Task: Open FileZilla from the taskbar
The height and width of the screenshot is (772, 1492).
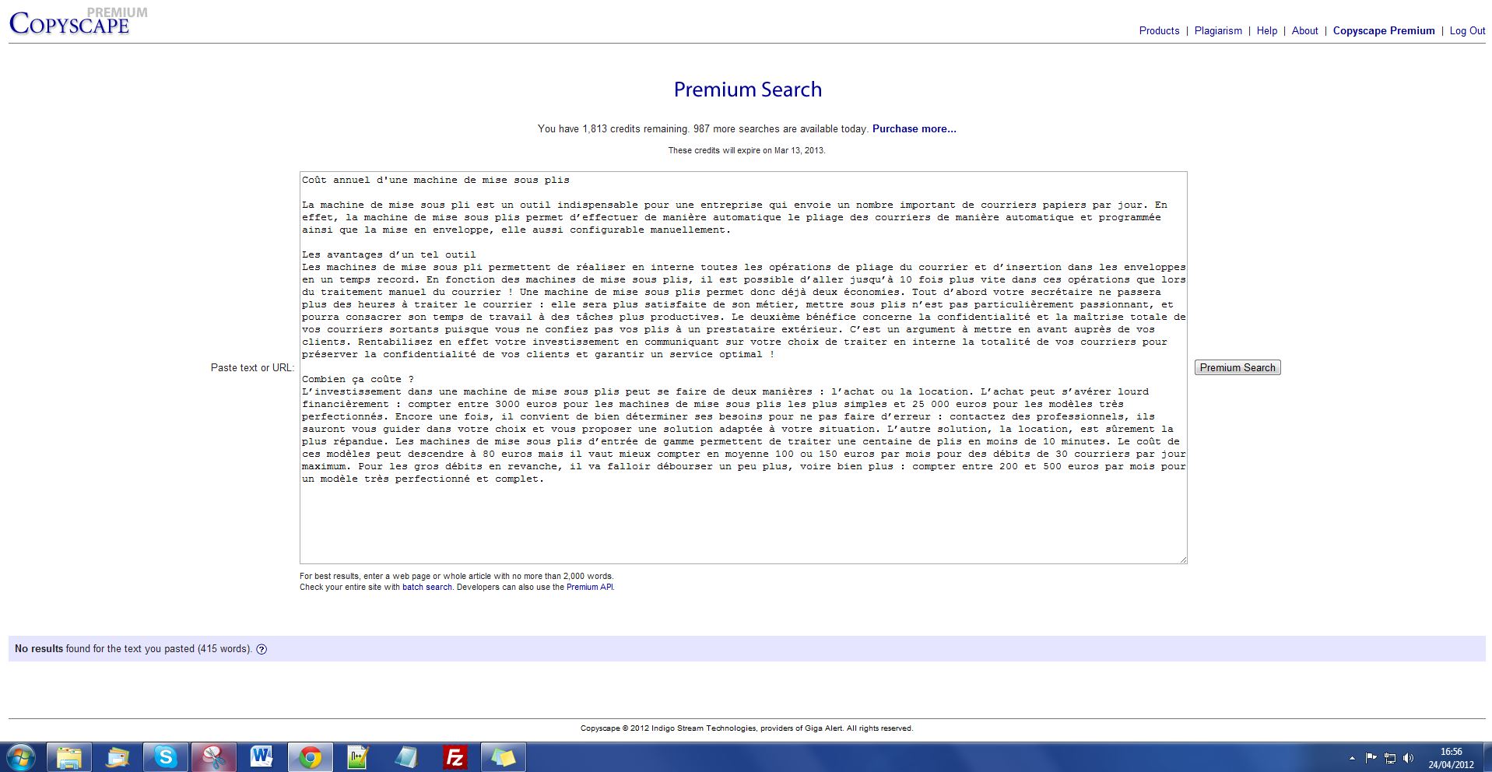Action: click(455, 757)
